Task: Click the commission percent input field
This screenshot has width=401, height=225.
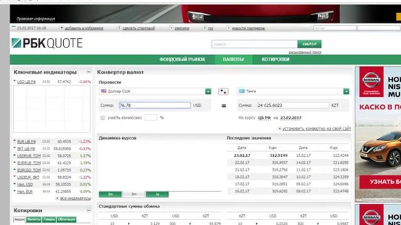Action: click(151, 117)
